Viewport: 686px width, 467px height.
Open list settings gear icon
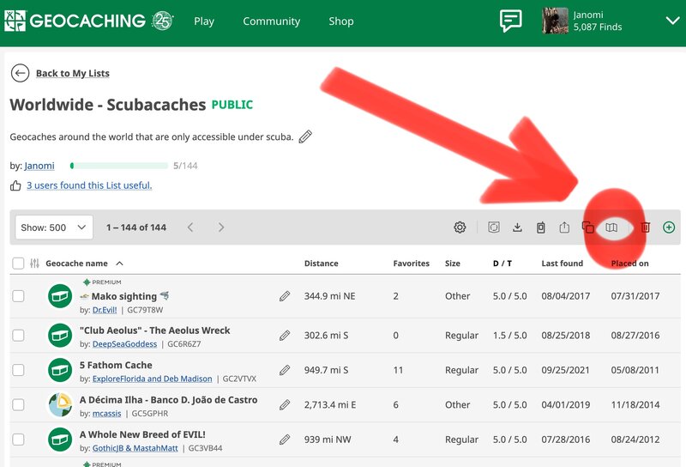click(x=460, y=227)
